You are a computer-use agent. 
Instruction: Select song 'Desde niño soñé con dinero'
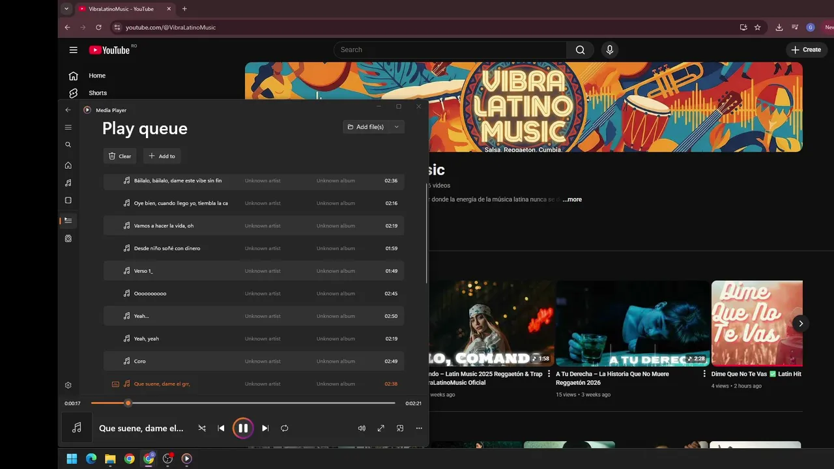253,248
